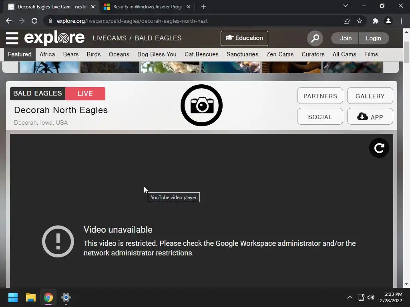Open the blue ocean livecam thumbnail

click(x=231, y=67)
